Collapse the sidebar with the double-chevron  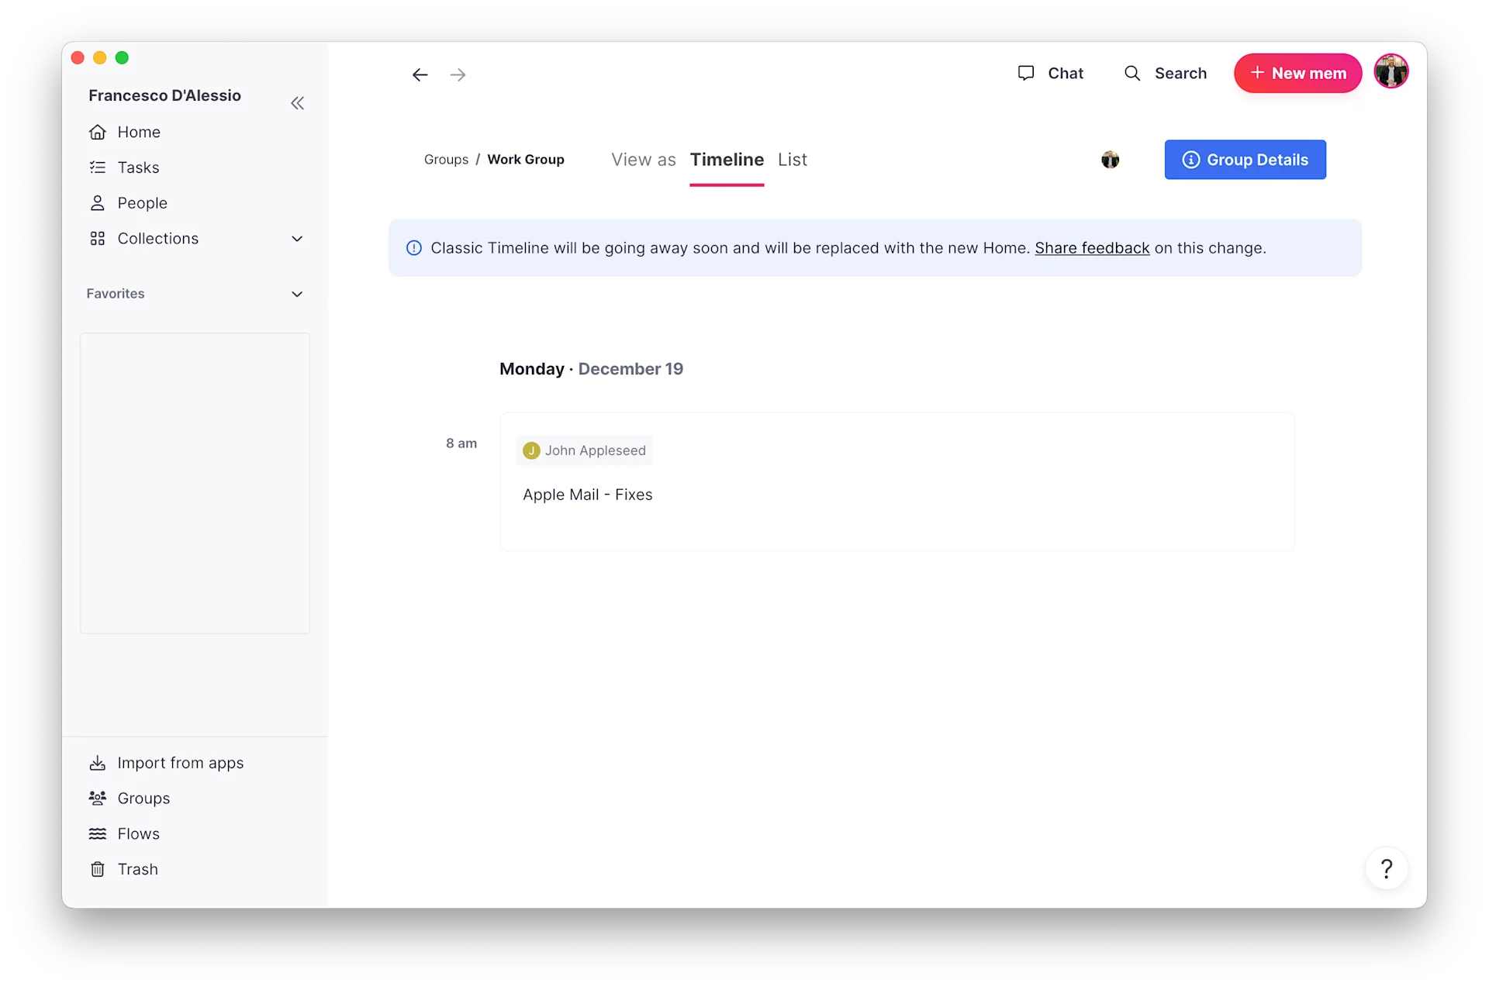pos(298,103)
